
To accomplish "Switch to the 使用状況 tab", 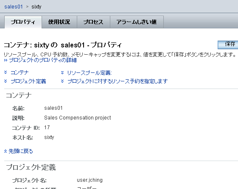I will click(x=59, y=22).
